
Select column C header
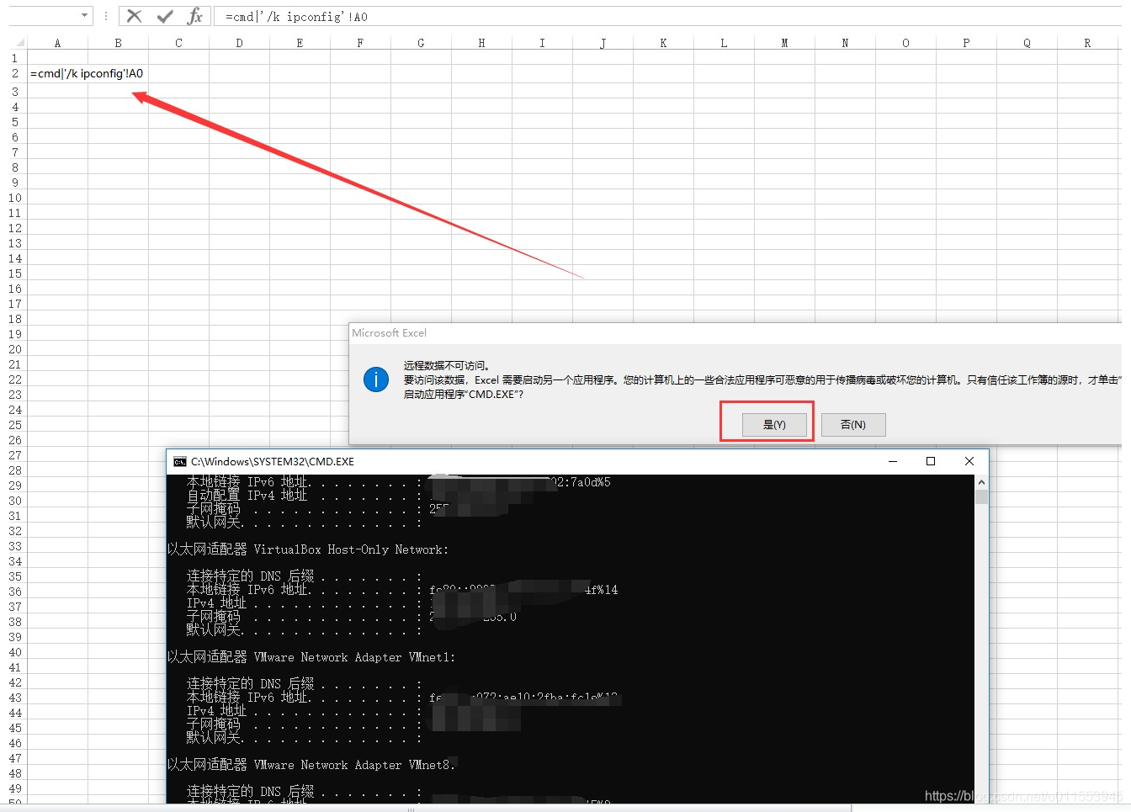tap(178, 43)
